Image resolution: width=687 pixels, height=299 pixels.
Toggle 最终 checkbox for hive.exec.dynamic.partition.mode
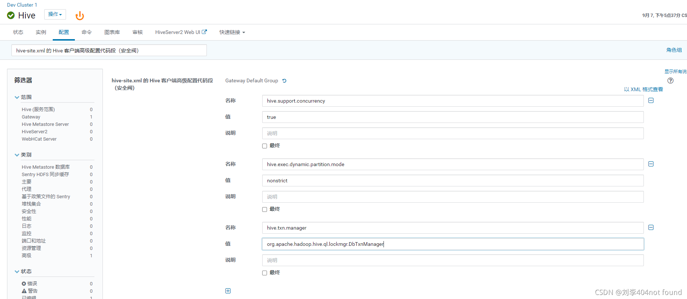point(264,209)
